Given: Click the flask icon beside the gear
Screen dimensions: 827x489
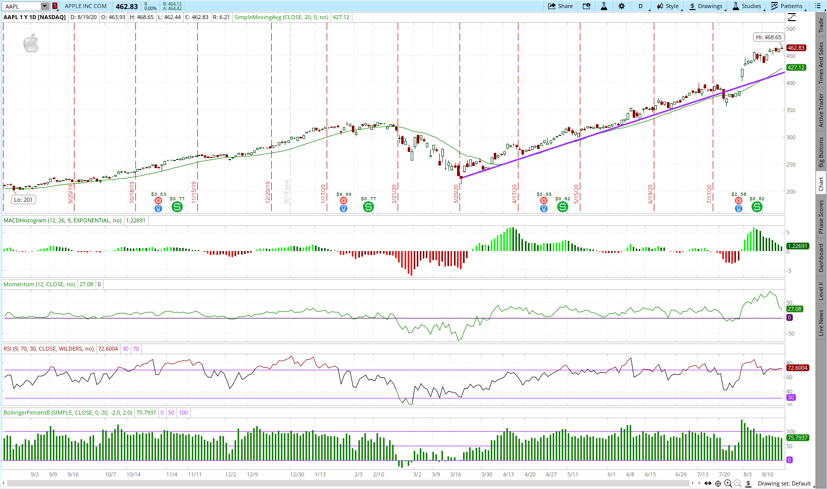Looking at the screenshot, I should [x=604, y=6].
